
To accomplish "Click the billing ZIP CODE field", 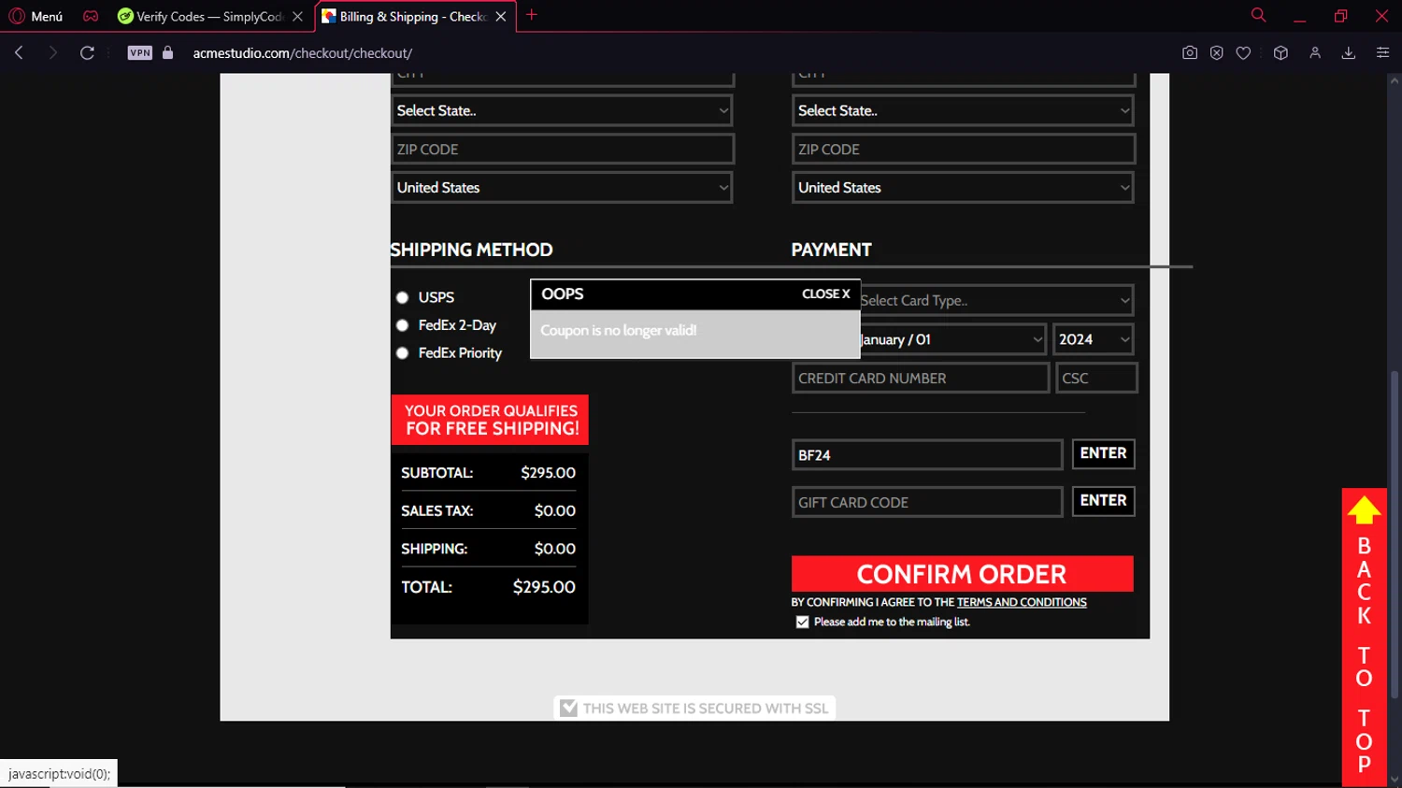I will pos(562,149).
